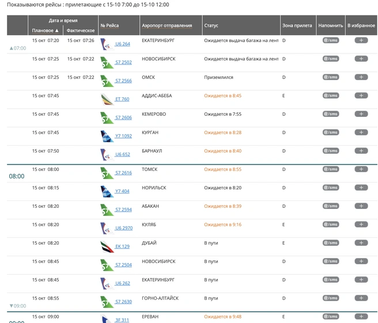Open flight S7 2606 link
This screenshot has height=323, width=378.
pos(123,117)
